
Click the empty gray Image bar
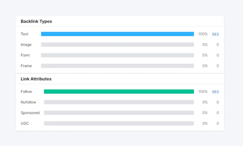[117, 45]
